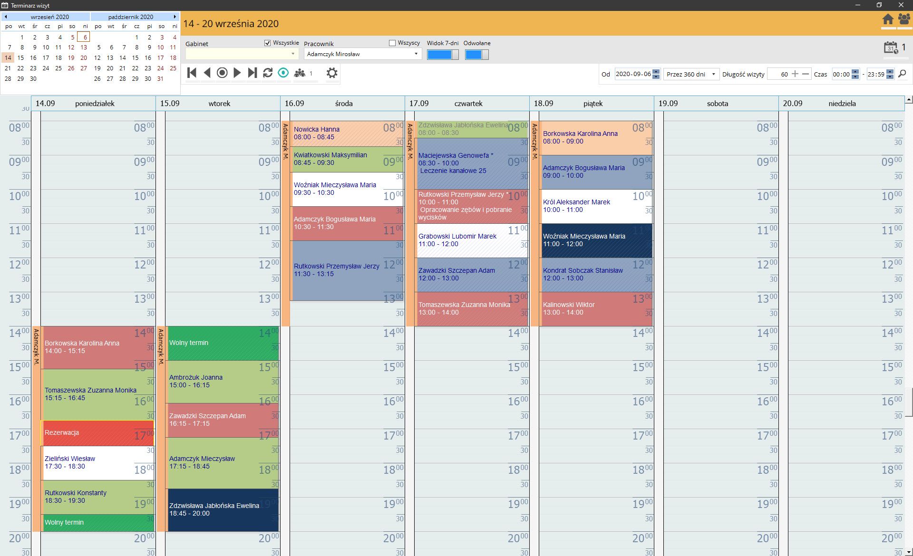The height and width of the screenshot is (556, 913).
Task: Open Rutkowski Przemysław Jerzy 11:30 visit
Action: (x=347, y=270)
